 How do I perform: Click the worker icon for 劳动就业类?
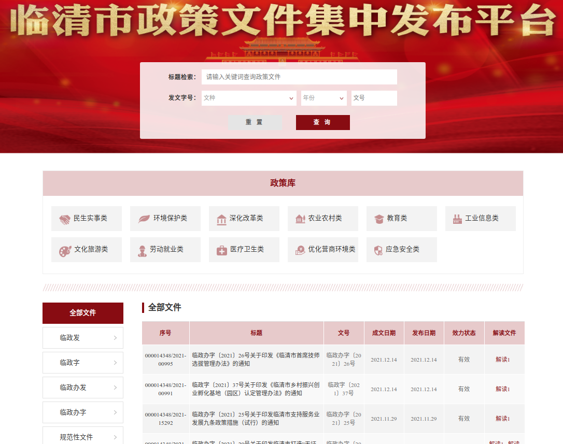click(x=142, y=251)
